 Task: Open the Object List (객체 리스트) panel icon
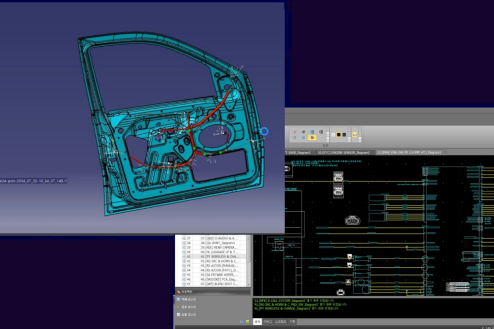[x=178, y=299]
